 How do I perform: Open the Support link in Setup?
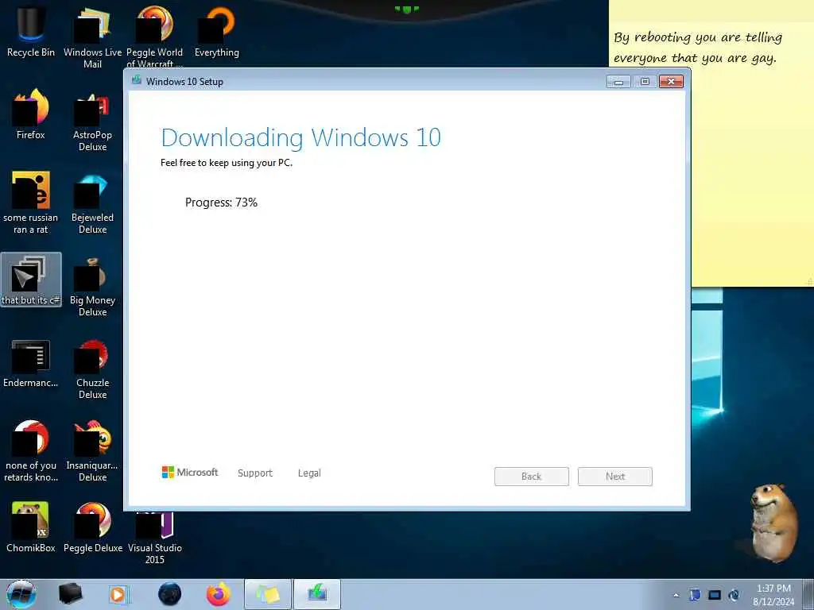(x=255, y=473)
